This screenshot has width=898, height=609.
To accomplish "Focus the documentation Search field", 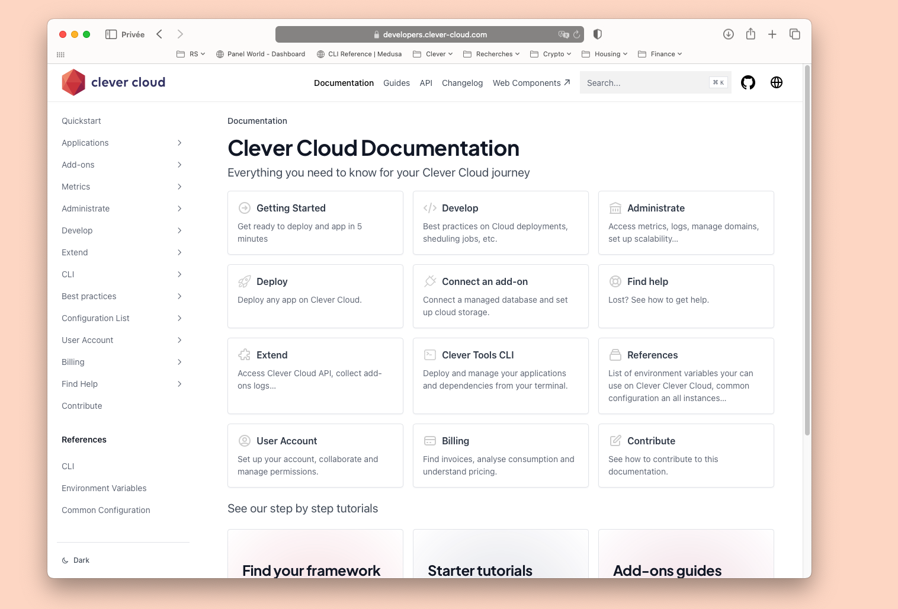I will [x=646, y=83].
